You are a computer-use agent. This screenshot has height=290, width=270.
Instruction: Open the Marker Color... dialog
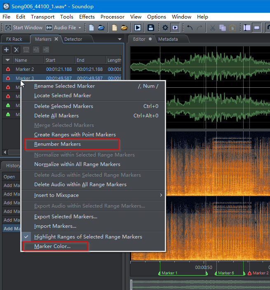93,246
